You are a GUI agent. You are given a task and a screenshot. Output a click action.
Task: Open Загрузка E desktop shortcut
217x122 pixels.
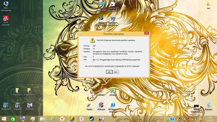pyautogui.click(x=6, y=106)
